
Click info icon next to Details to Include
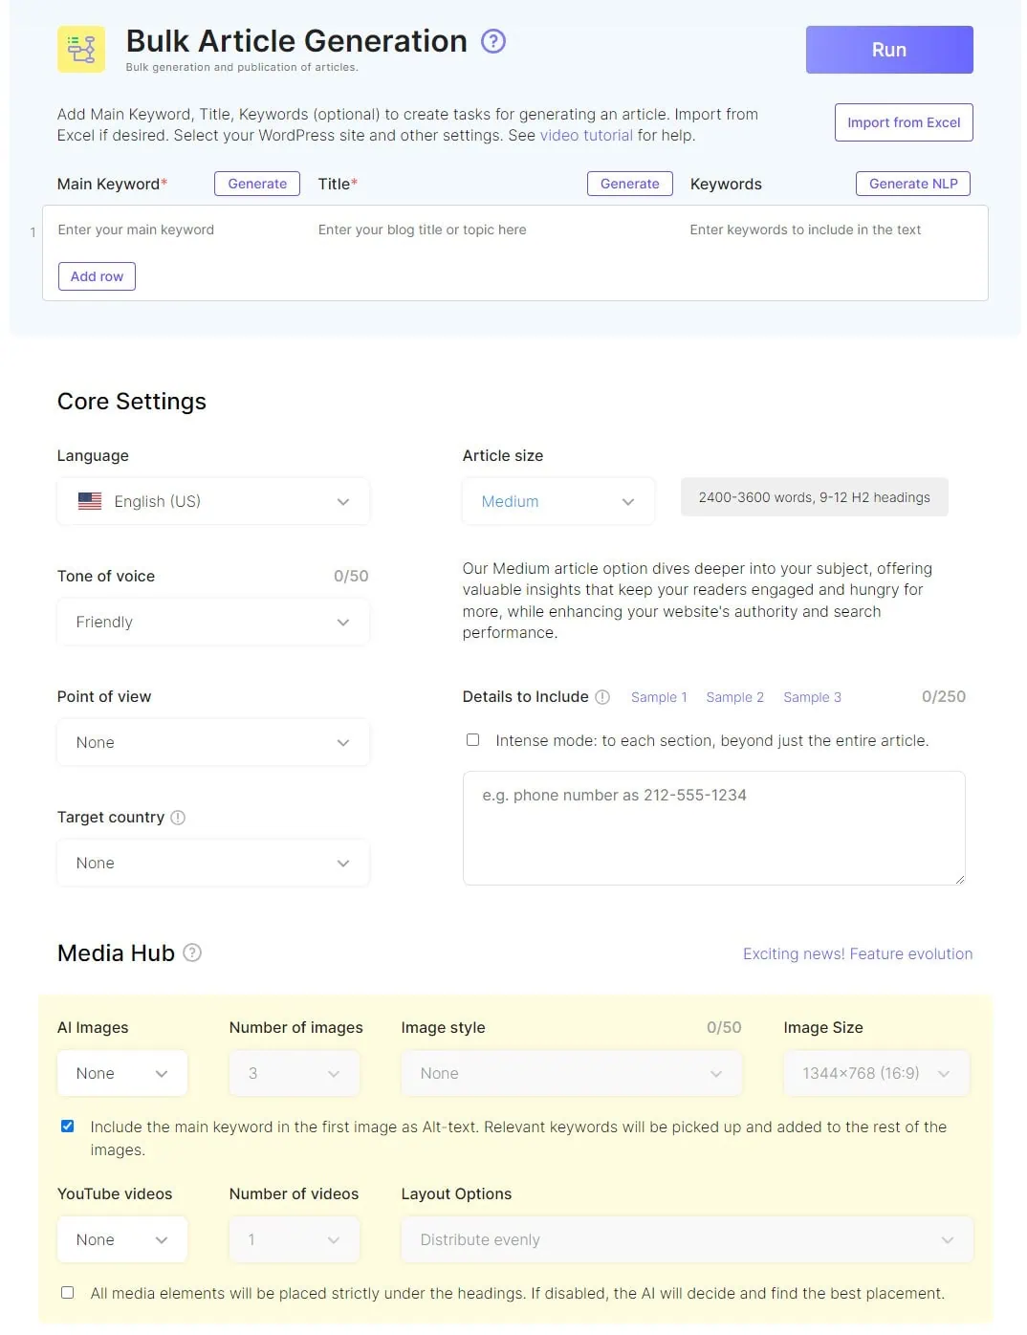coord(602,697)
